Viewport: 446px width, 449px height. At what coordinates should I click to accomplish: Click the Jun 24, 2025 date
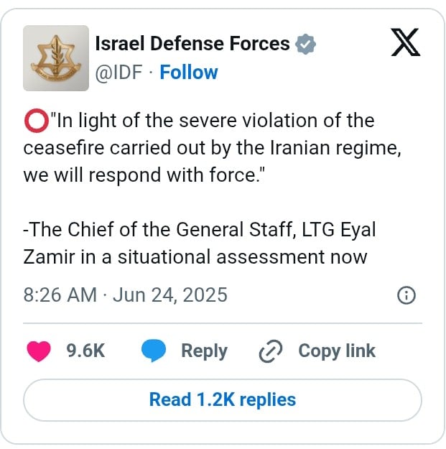click(x=170, y=295)
